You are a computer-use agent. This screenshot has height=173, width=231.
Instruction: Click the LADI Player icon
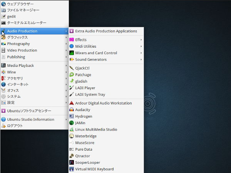point(72,88)
